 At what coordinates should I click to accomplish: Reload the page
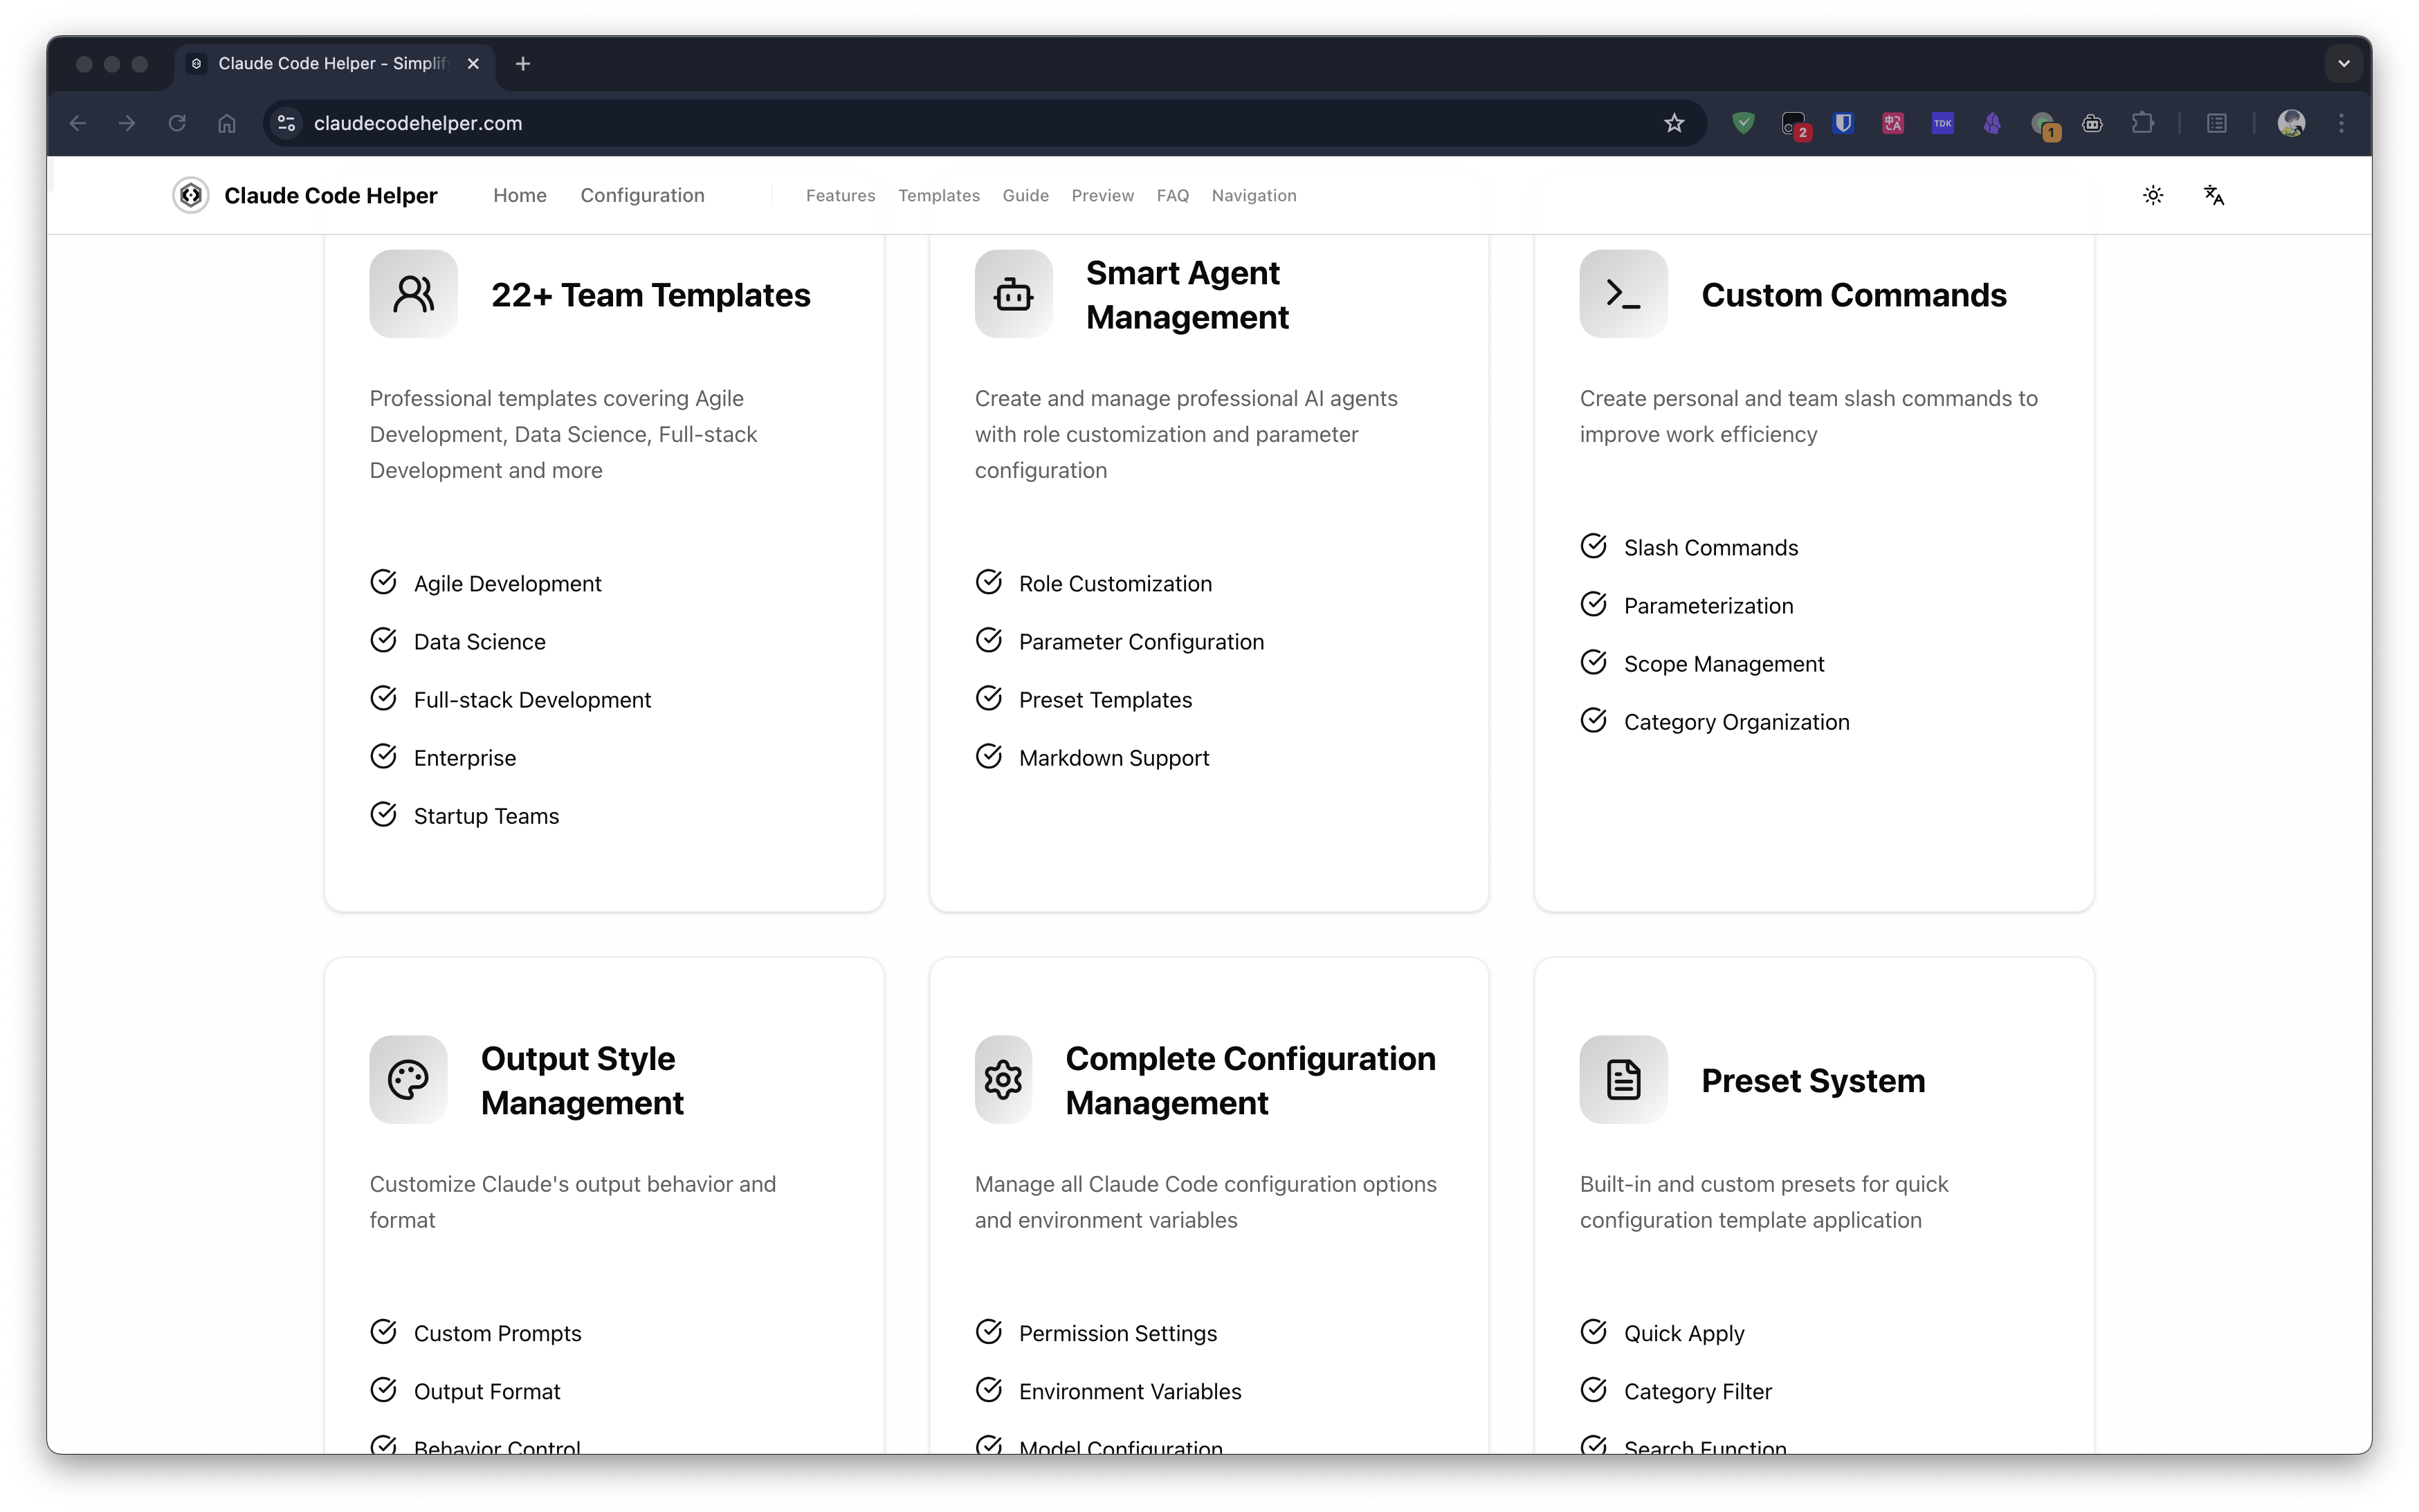(x=177, y=123)
